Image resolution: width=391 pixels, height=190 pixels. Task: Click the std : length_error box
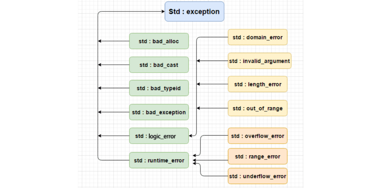[x=258, y=84]
